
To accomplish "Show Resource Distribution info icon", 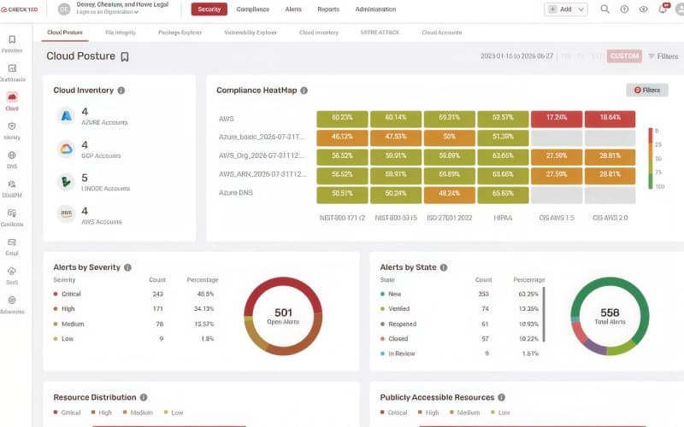I will 144,397.
